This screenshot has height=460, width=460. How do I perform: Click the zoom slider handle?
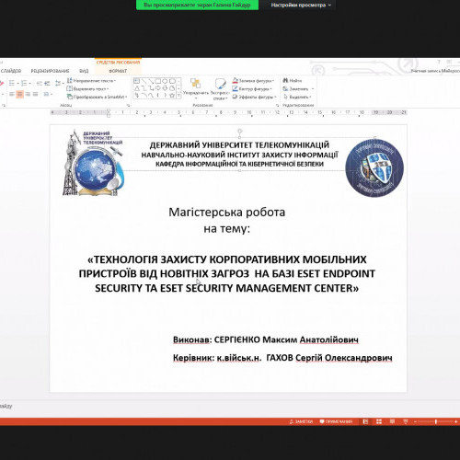[436, 421]
